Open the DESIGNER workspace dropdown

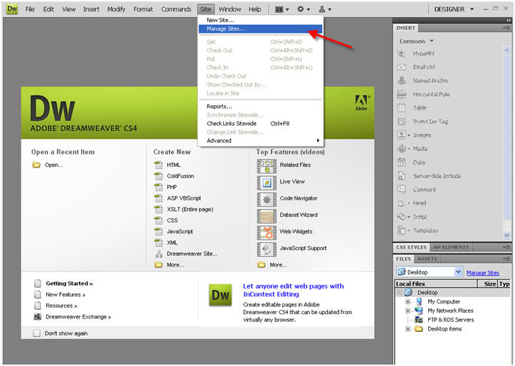point(454,9)
